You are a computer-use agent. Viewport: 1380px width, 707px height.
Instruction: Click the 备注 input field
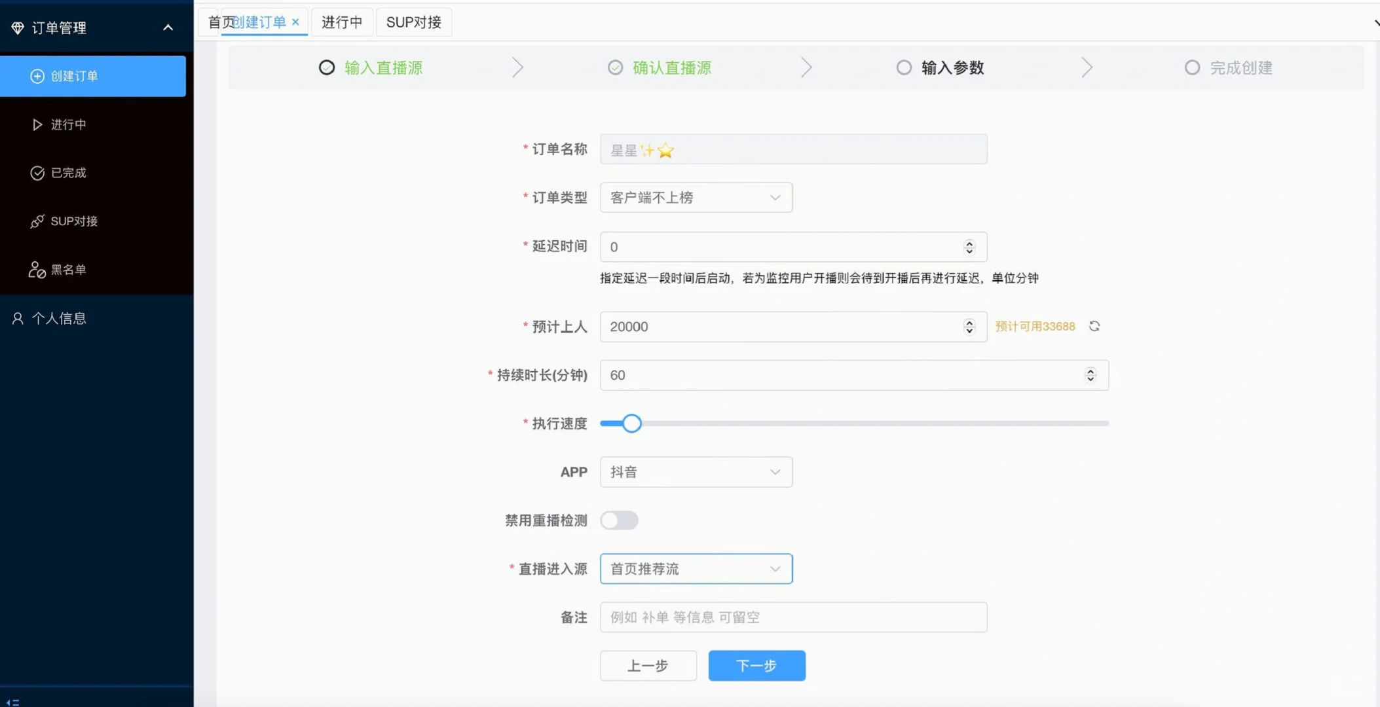(x=793, y=617)
